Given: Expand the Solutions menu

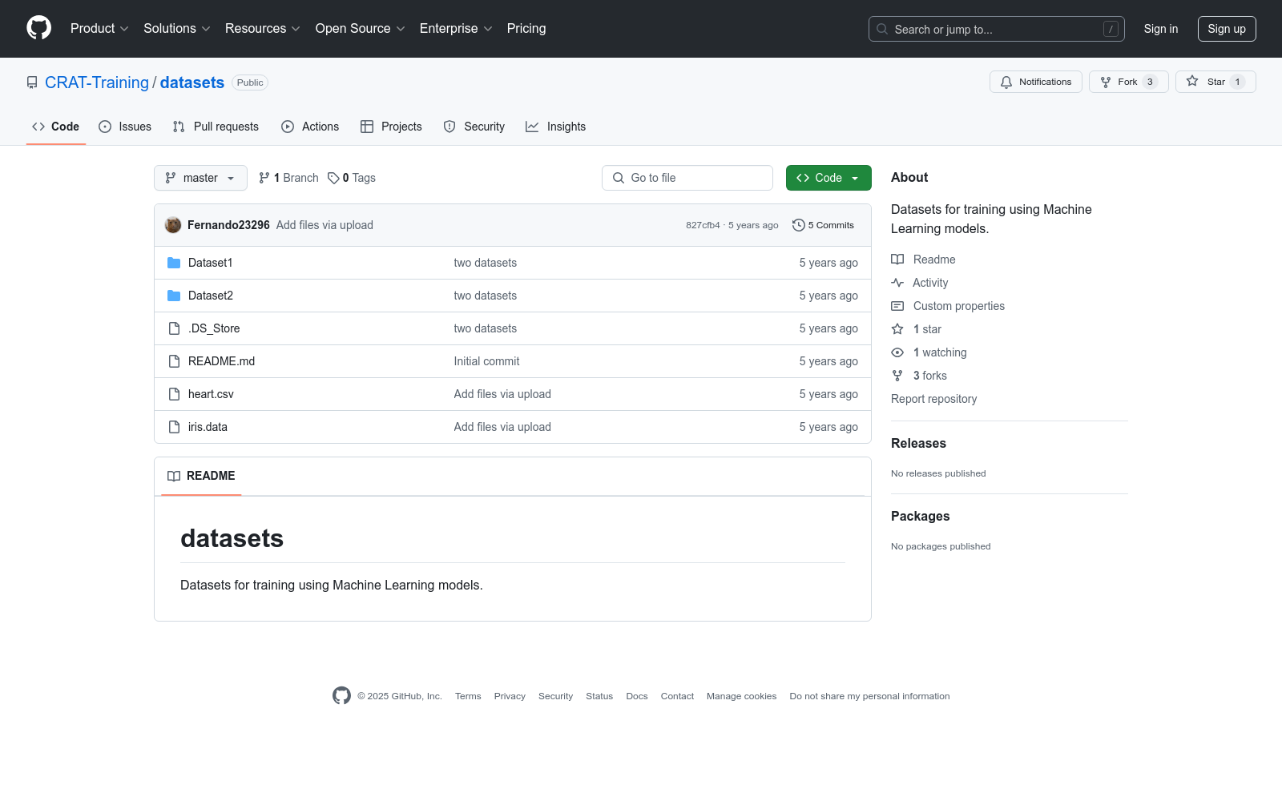Looking at the screenshot, I should point(177,28).
